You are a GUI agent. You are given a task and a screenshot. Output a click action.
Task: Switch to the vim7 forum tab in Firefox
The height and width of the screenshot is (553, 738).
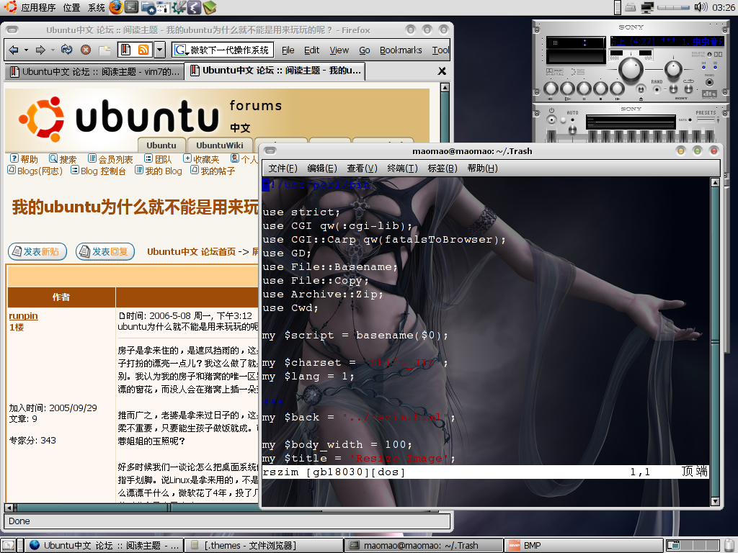pyautogui.click(x=94, y=71)
